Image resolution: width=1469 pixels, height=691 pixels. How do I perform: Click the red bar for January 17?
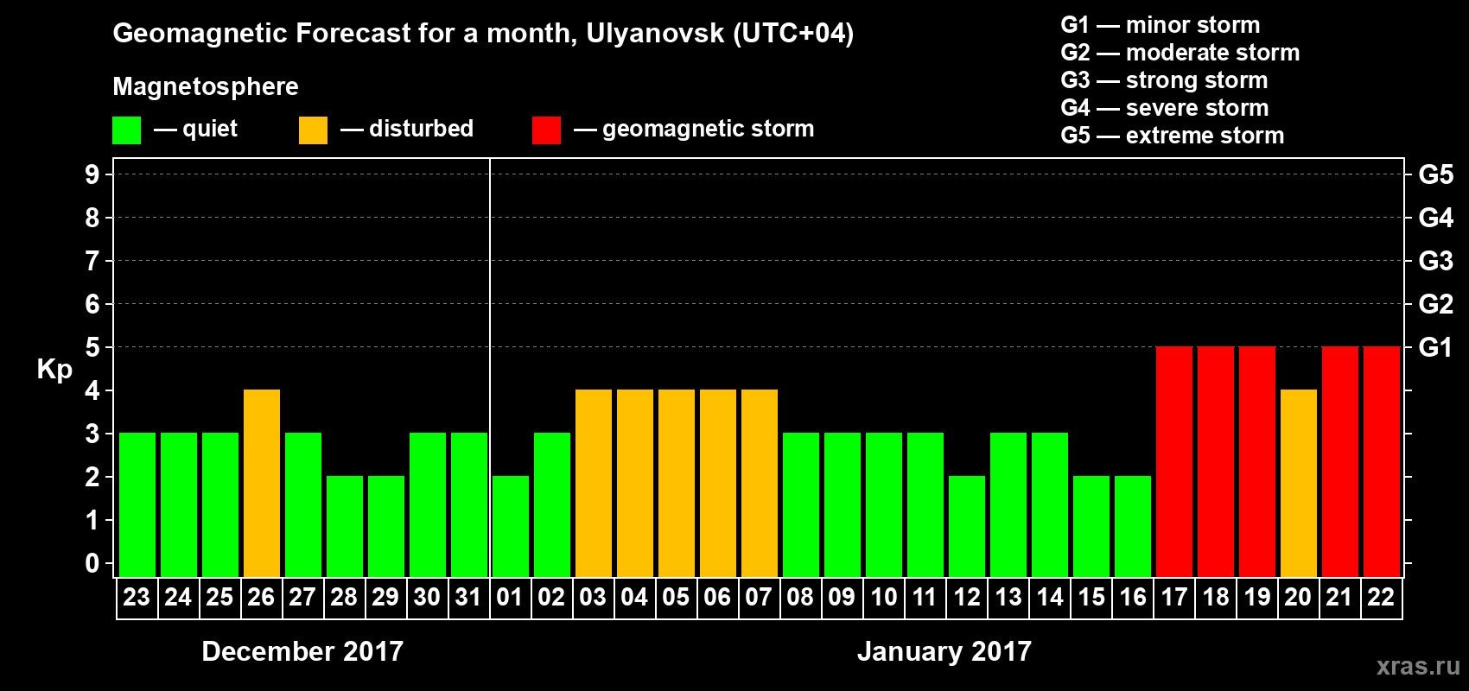coord(1174,461)
